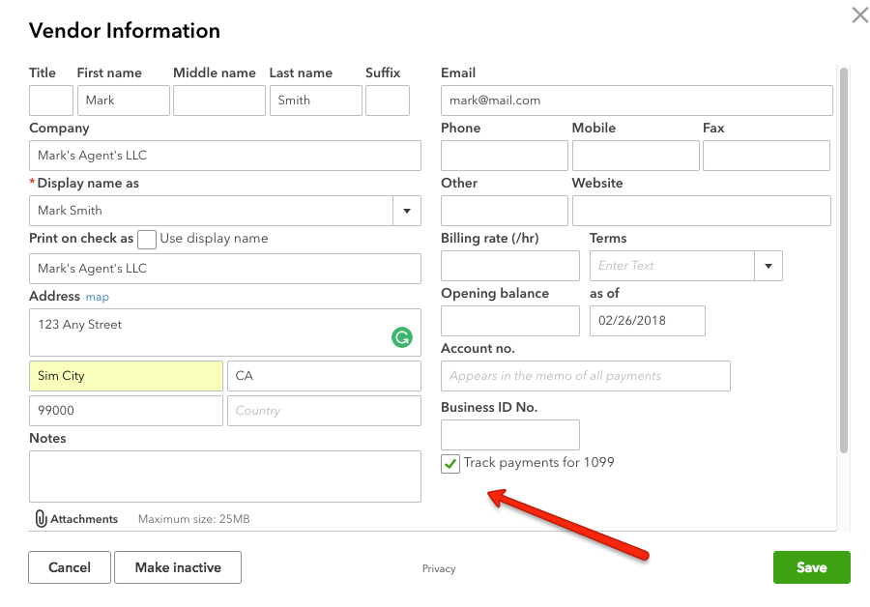This screenshot has height=607, width=870.
Task: Expand the Display name as dropdown
Action: coord(406,211)
